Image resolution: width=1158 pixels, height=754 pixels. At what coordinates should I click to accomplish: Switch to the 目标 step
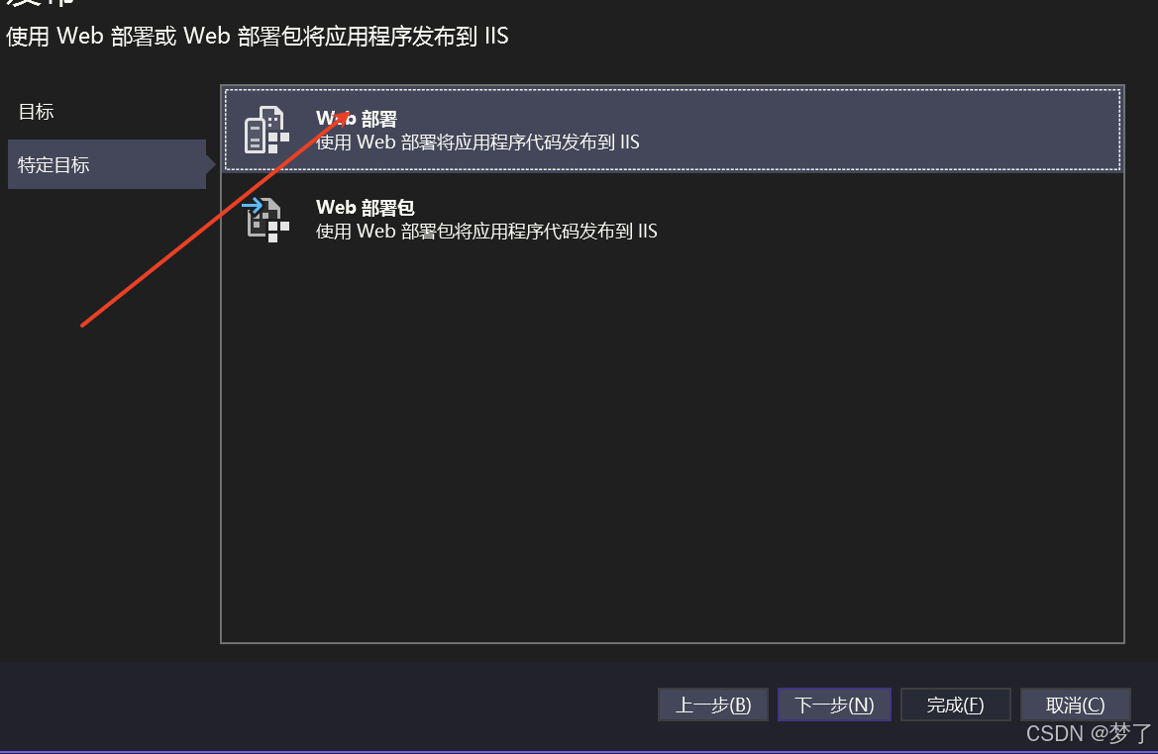[x=37, y=112]
